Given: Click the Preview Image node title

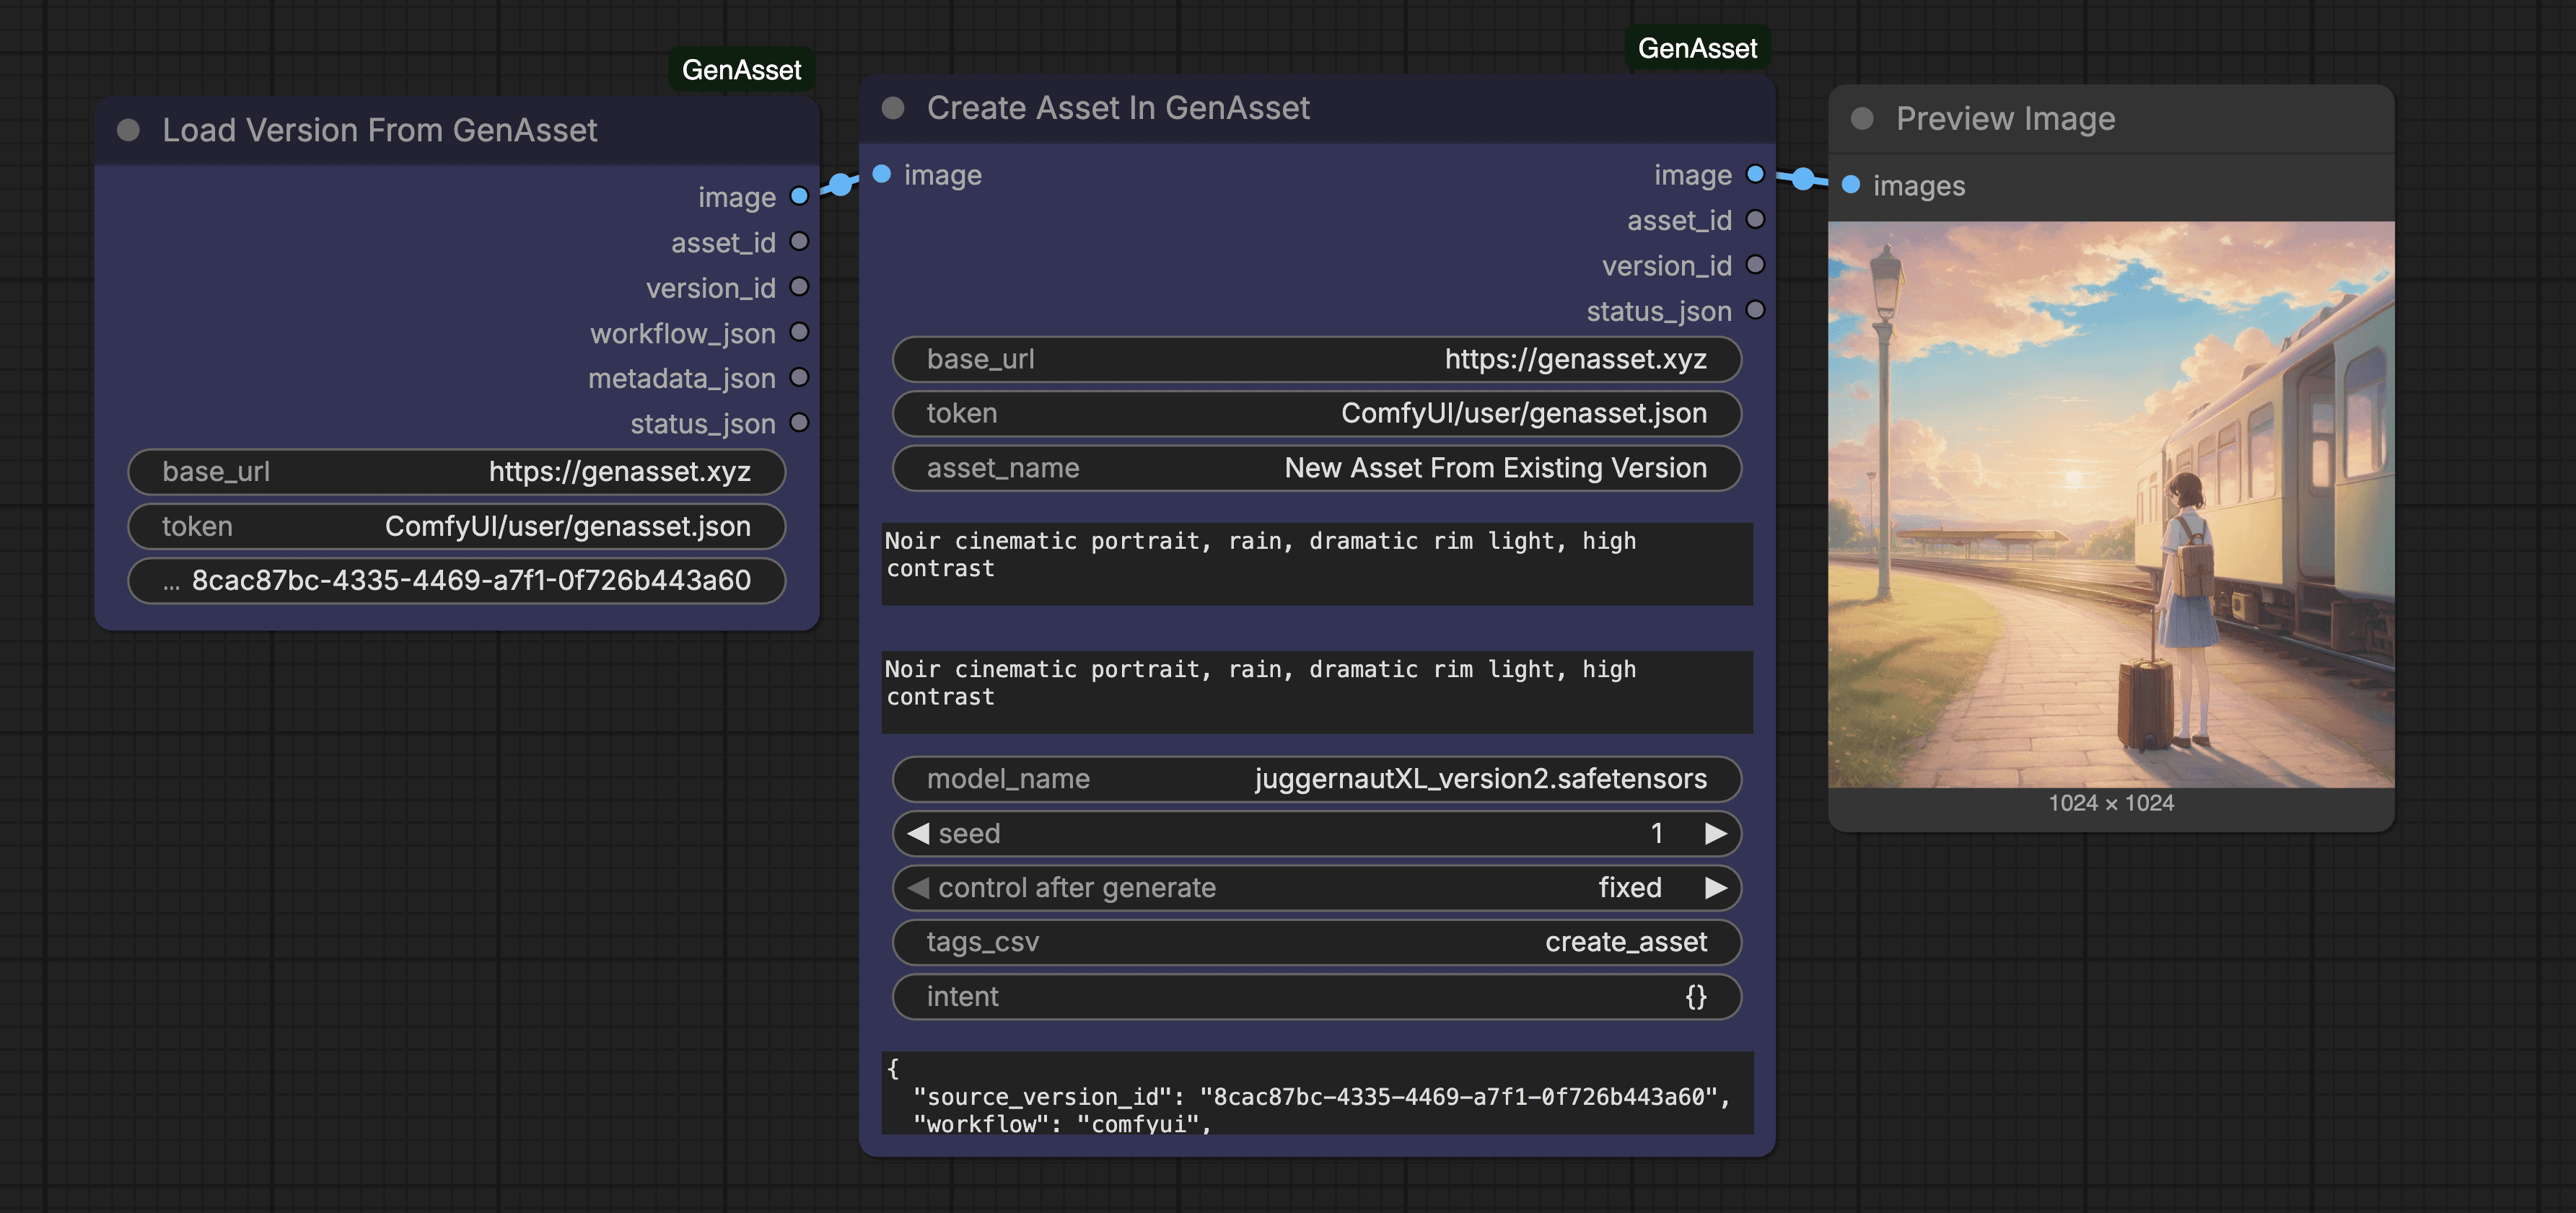Looking at the screenshot, I should click(2005, 119).
